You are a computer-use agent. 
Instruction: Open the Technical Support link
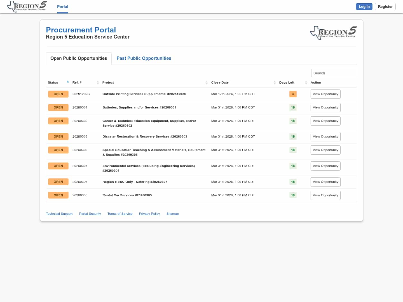59,214
